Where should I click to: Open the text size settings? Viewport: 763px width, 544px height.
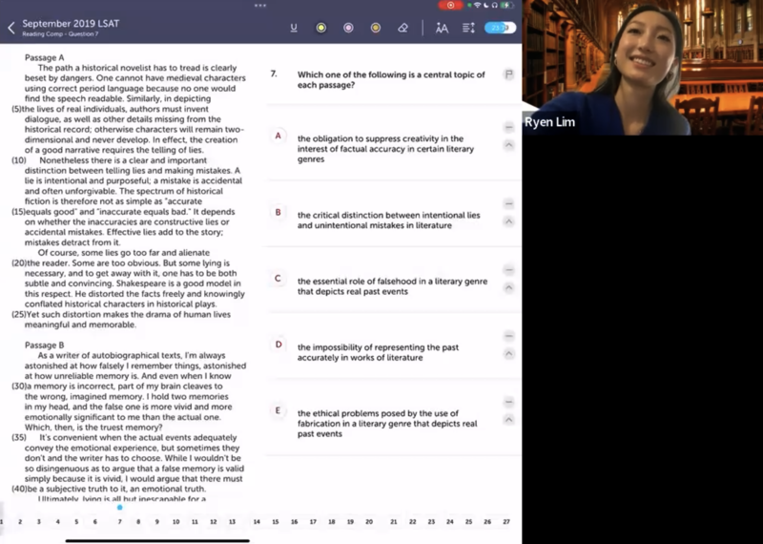point(442,28)
